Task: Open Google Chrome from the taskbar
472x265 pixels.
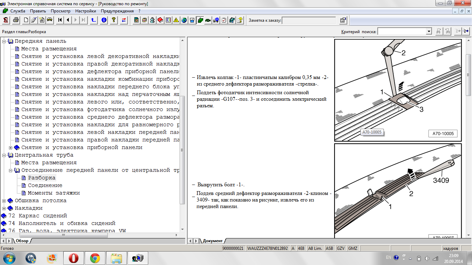Action: 95,258
